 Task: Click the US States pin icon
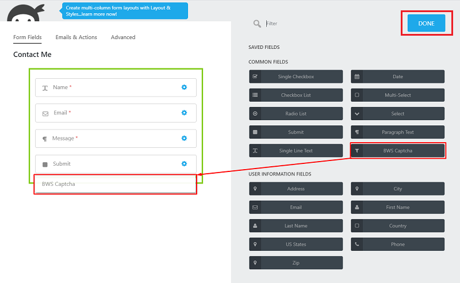(255, 244)
